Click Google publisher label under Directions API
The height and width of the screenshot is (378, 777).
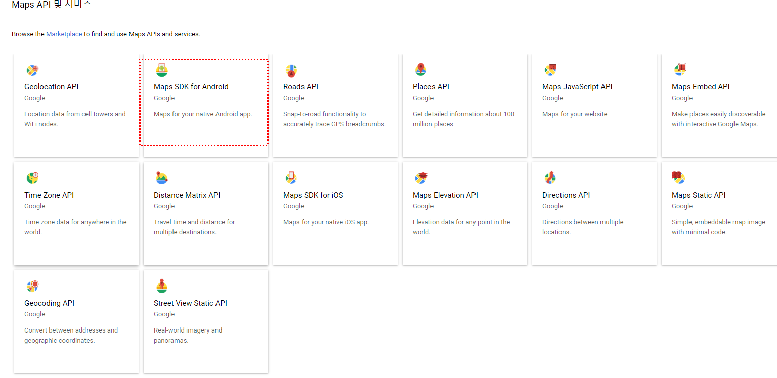pos(553,206)
